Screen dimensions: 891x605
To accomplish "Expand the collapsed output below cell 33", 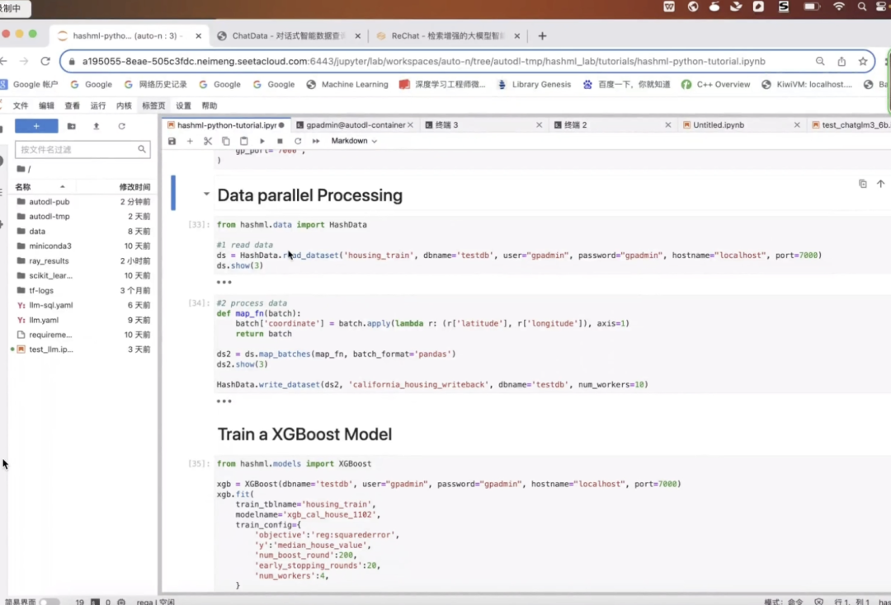I will click(224, 282).
